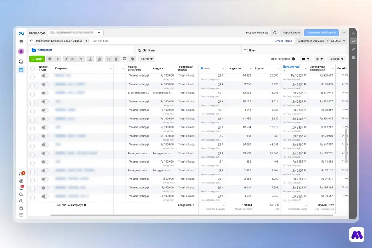Click the export share icon in toolbar

(124, 59)
